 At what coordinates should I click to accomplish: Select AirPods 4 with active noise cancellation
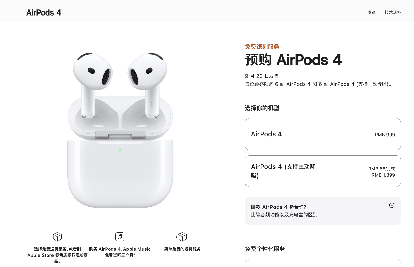click(x=323, y=171)
